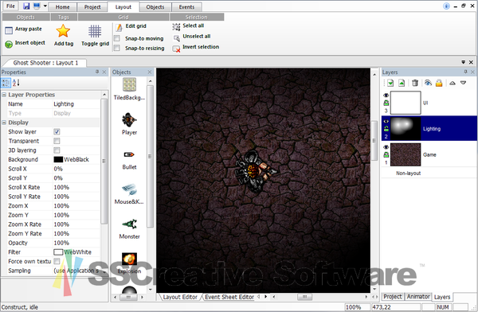The width and height of the screenshot is (478, 312).
Task: Sort properties alphabetically icon
Action: point(16,83)
